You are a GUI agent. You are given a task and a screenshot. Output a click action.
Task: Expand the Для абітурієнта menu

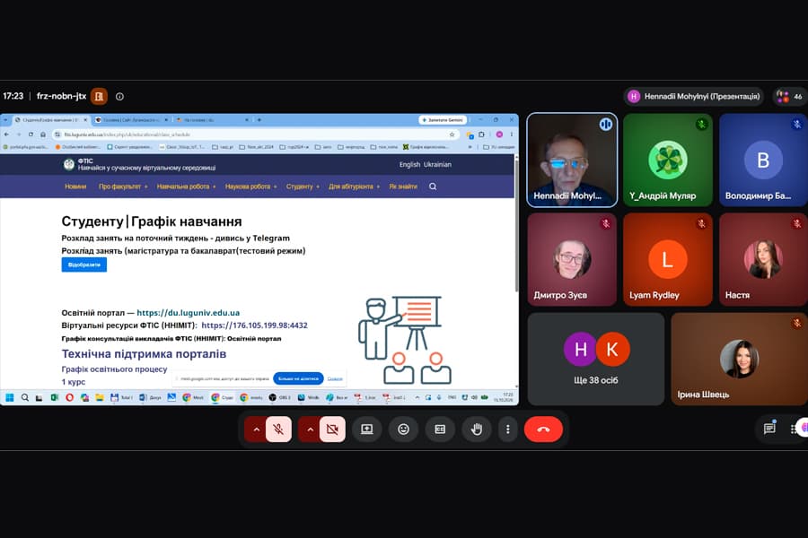point(354,187)
